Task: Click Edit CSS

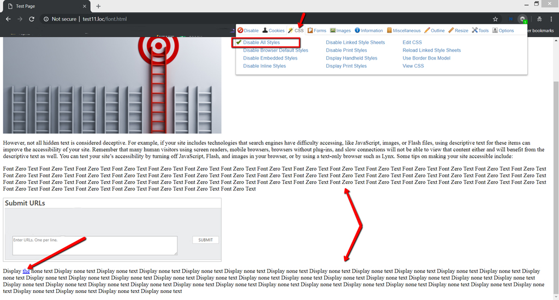Action: point(412,43)
